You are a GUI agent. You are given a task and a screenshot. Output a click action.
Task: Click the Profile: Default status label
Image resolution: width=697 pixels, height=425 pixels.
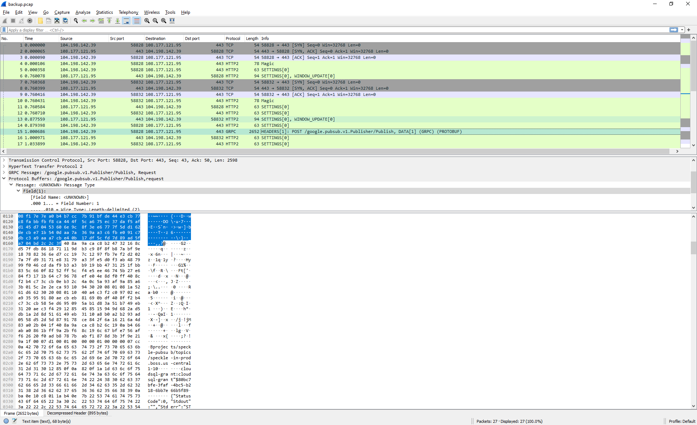(x=682, y=421)
